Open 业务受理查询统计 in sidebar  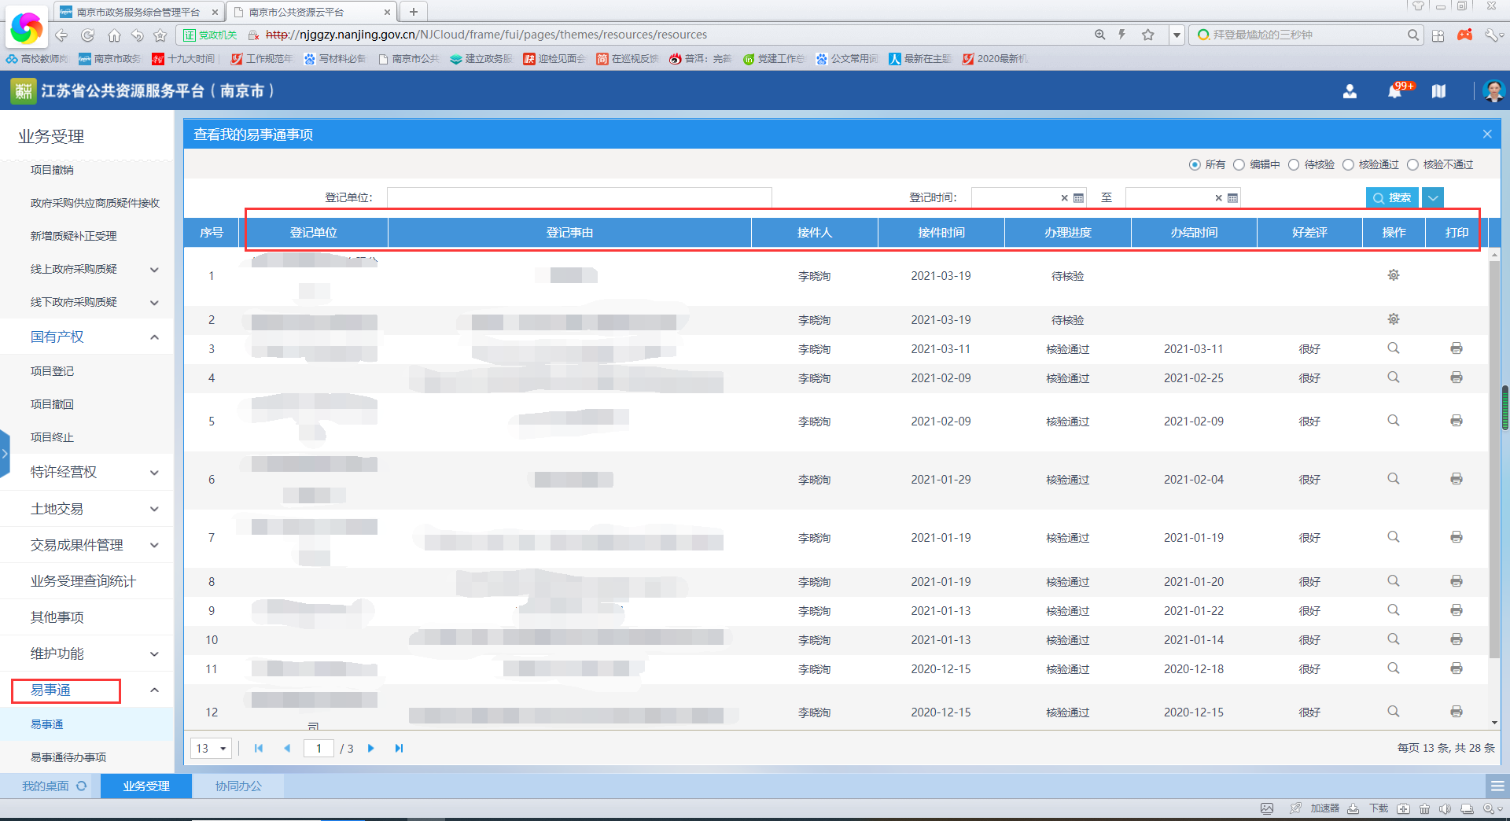pyautogui.click(x=83, y=581)
